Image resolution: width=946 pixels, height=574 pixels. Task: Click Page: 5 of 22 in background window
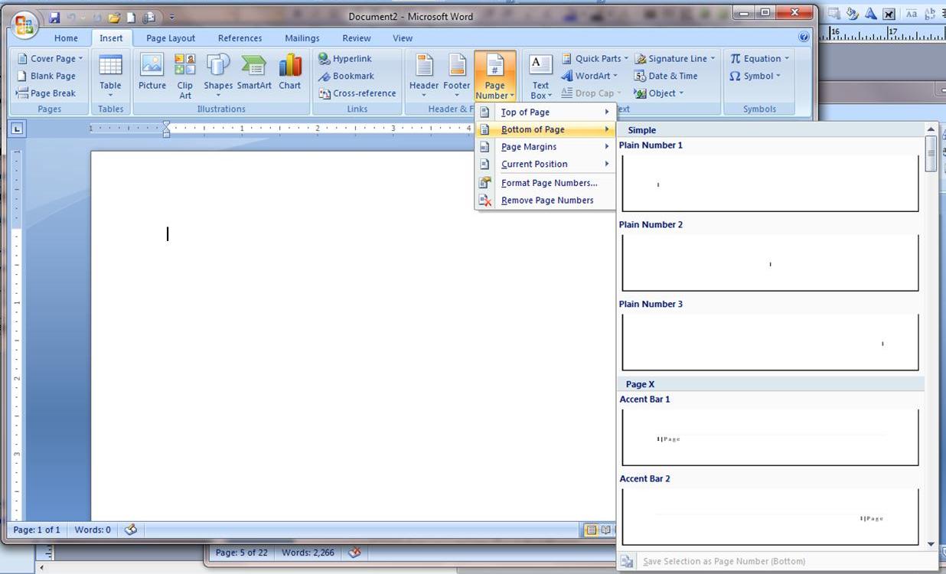pyautogui.click(x=242, y=553)
